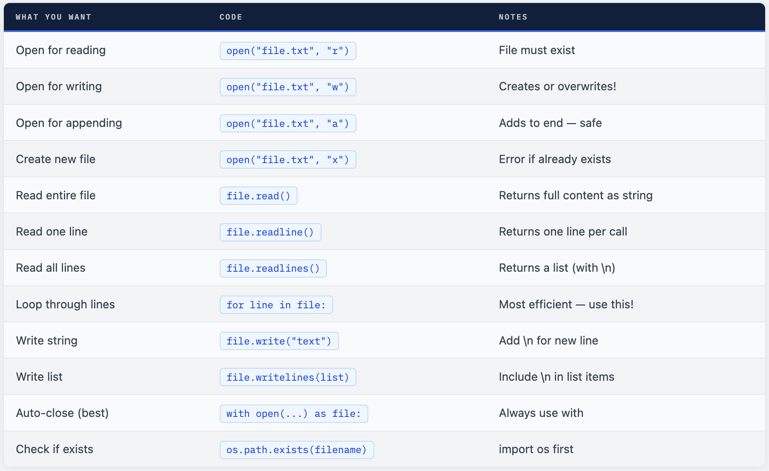Click the append mode open("file.txt", "a") code
The height and width of the screenshot is (471, 769).
point(288,123)
